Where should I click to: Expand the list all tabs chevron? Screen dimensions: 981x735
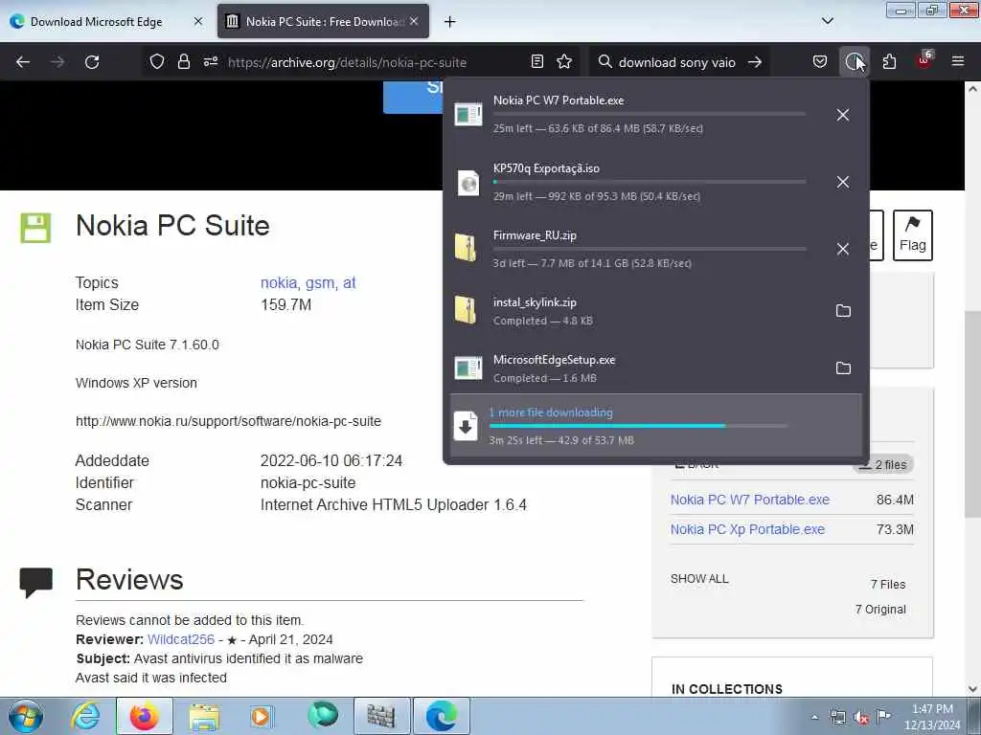(827, 21)
